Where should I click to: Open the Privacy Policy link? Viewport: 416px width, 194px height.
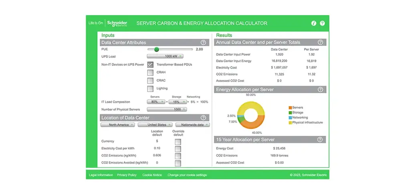[x=127, y=175]
